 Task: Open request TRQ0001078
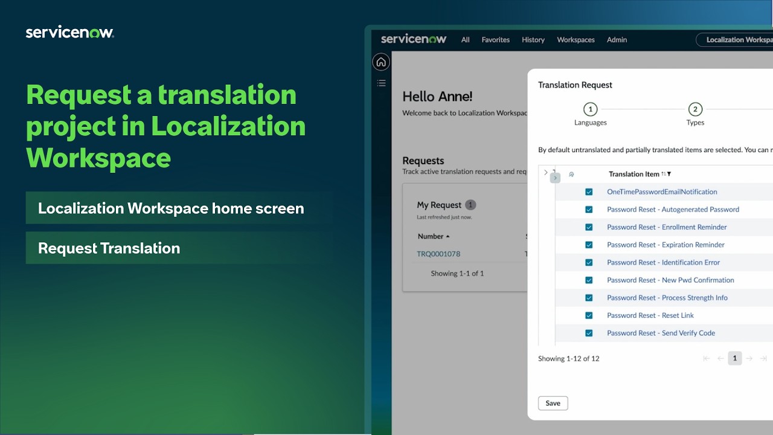438,254
